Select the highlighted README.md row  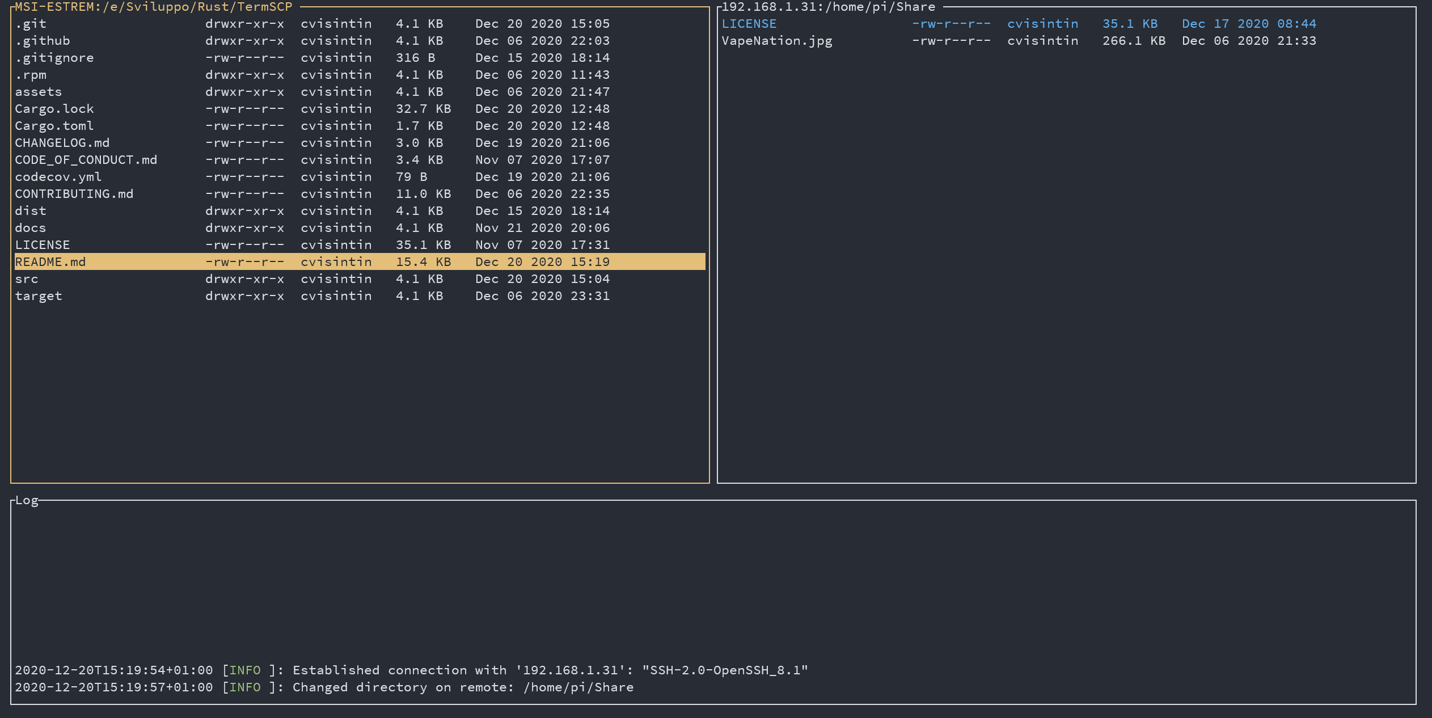pos(50,262)
